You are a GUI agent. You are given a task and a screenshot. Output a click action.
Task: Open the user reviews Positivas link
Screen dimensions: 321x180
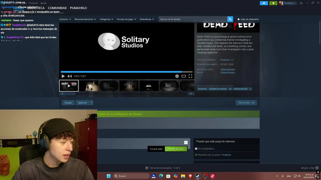(x=226, y=155)
